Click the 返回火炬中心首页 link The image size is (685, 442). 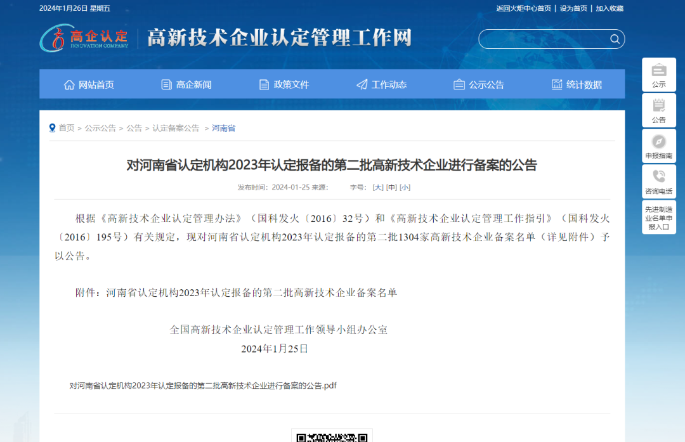[523, 8]
